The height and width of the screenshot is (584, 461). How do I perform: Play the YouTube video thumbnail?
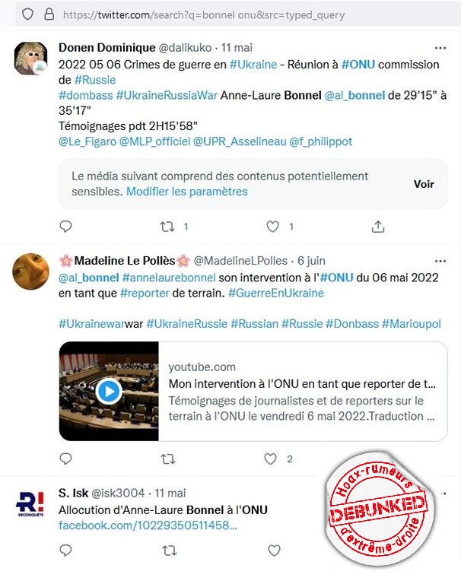pyautogui.click(x=109, y=391)
